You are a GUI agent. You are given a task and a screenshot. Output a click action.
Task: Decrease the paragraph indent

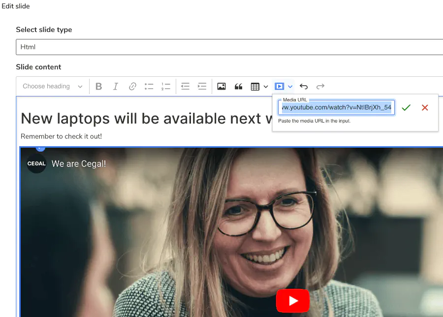[185, 86]
